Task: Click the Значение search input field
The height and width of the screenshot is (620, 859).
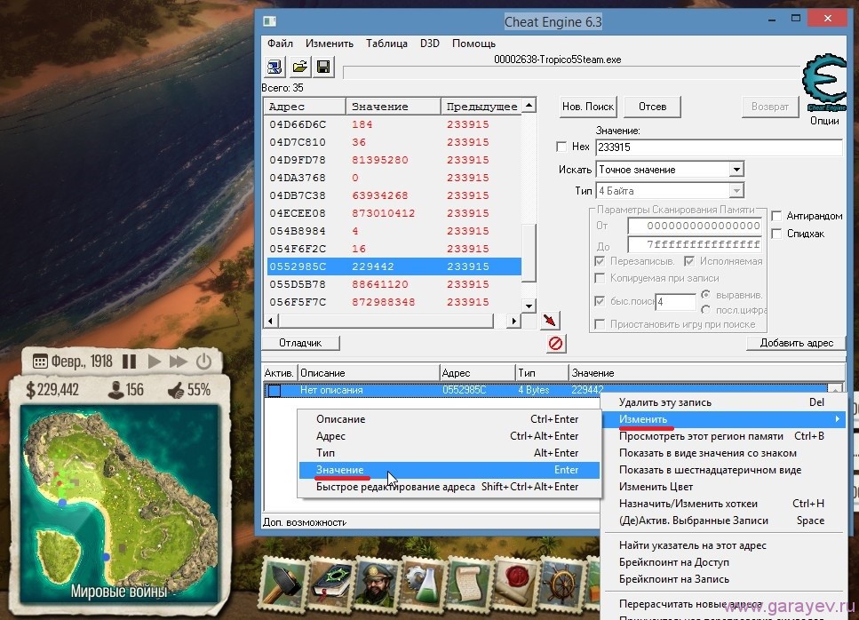Action: (719, 147)
